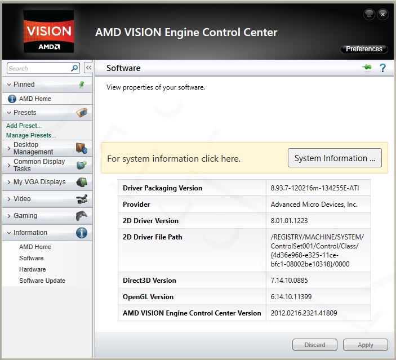Expand the Common Display Tasks section
396x360 pixels.
(x=9, y=165)
